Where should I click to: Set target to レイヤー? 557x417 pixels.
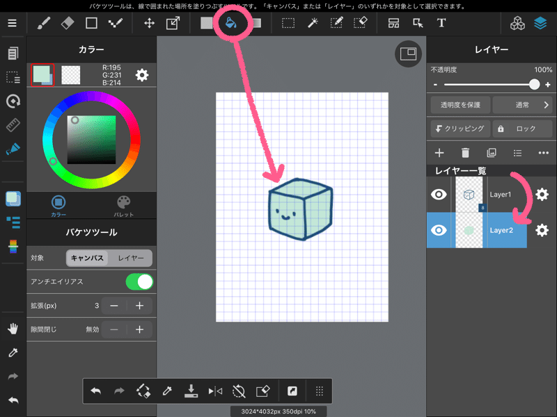pos(131,258)
